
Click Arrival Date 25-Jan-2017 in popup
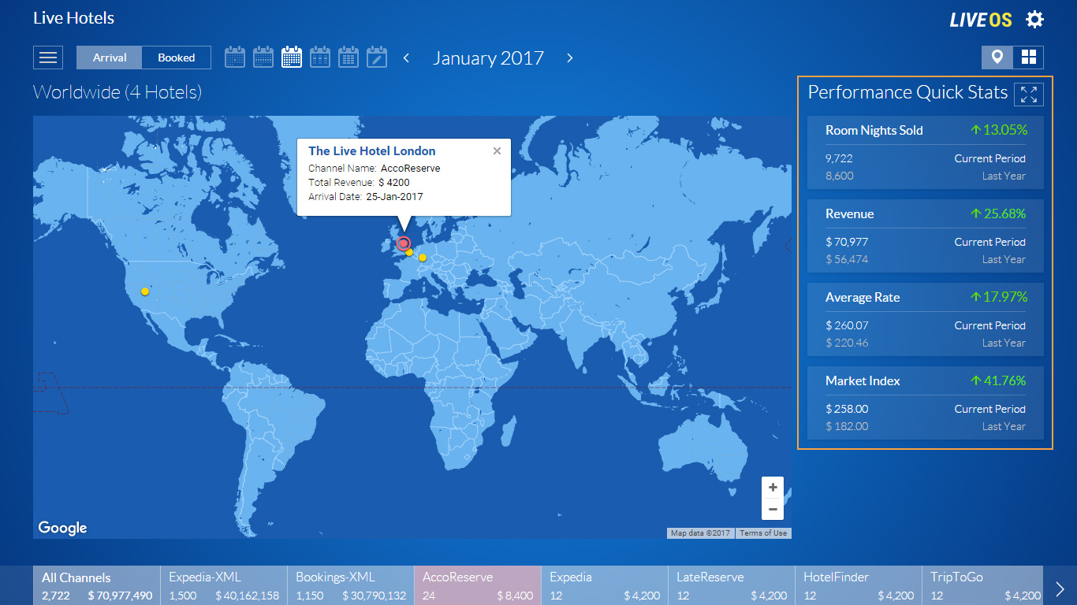point(366,197)
